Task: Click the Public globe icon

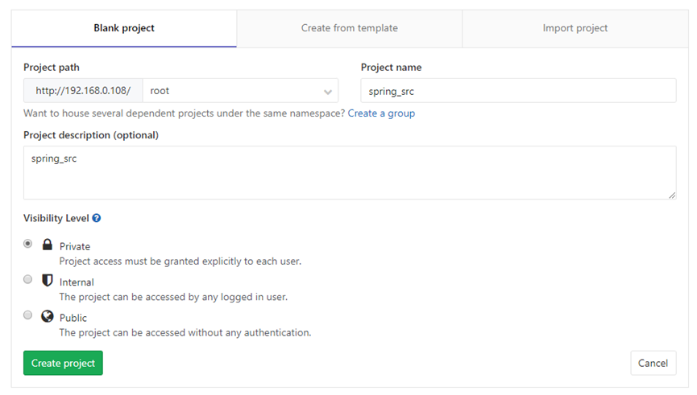Action: click(x=47, y=316)
